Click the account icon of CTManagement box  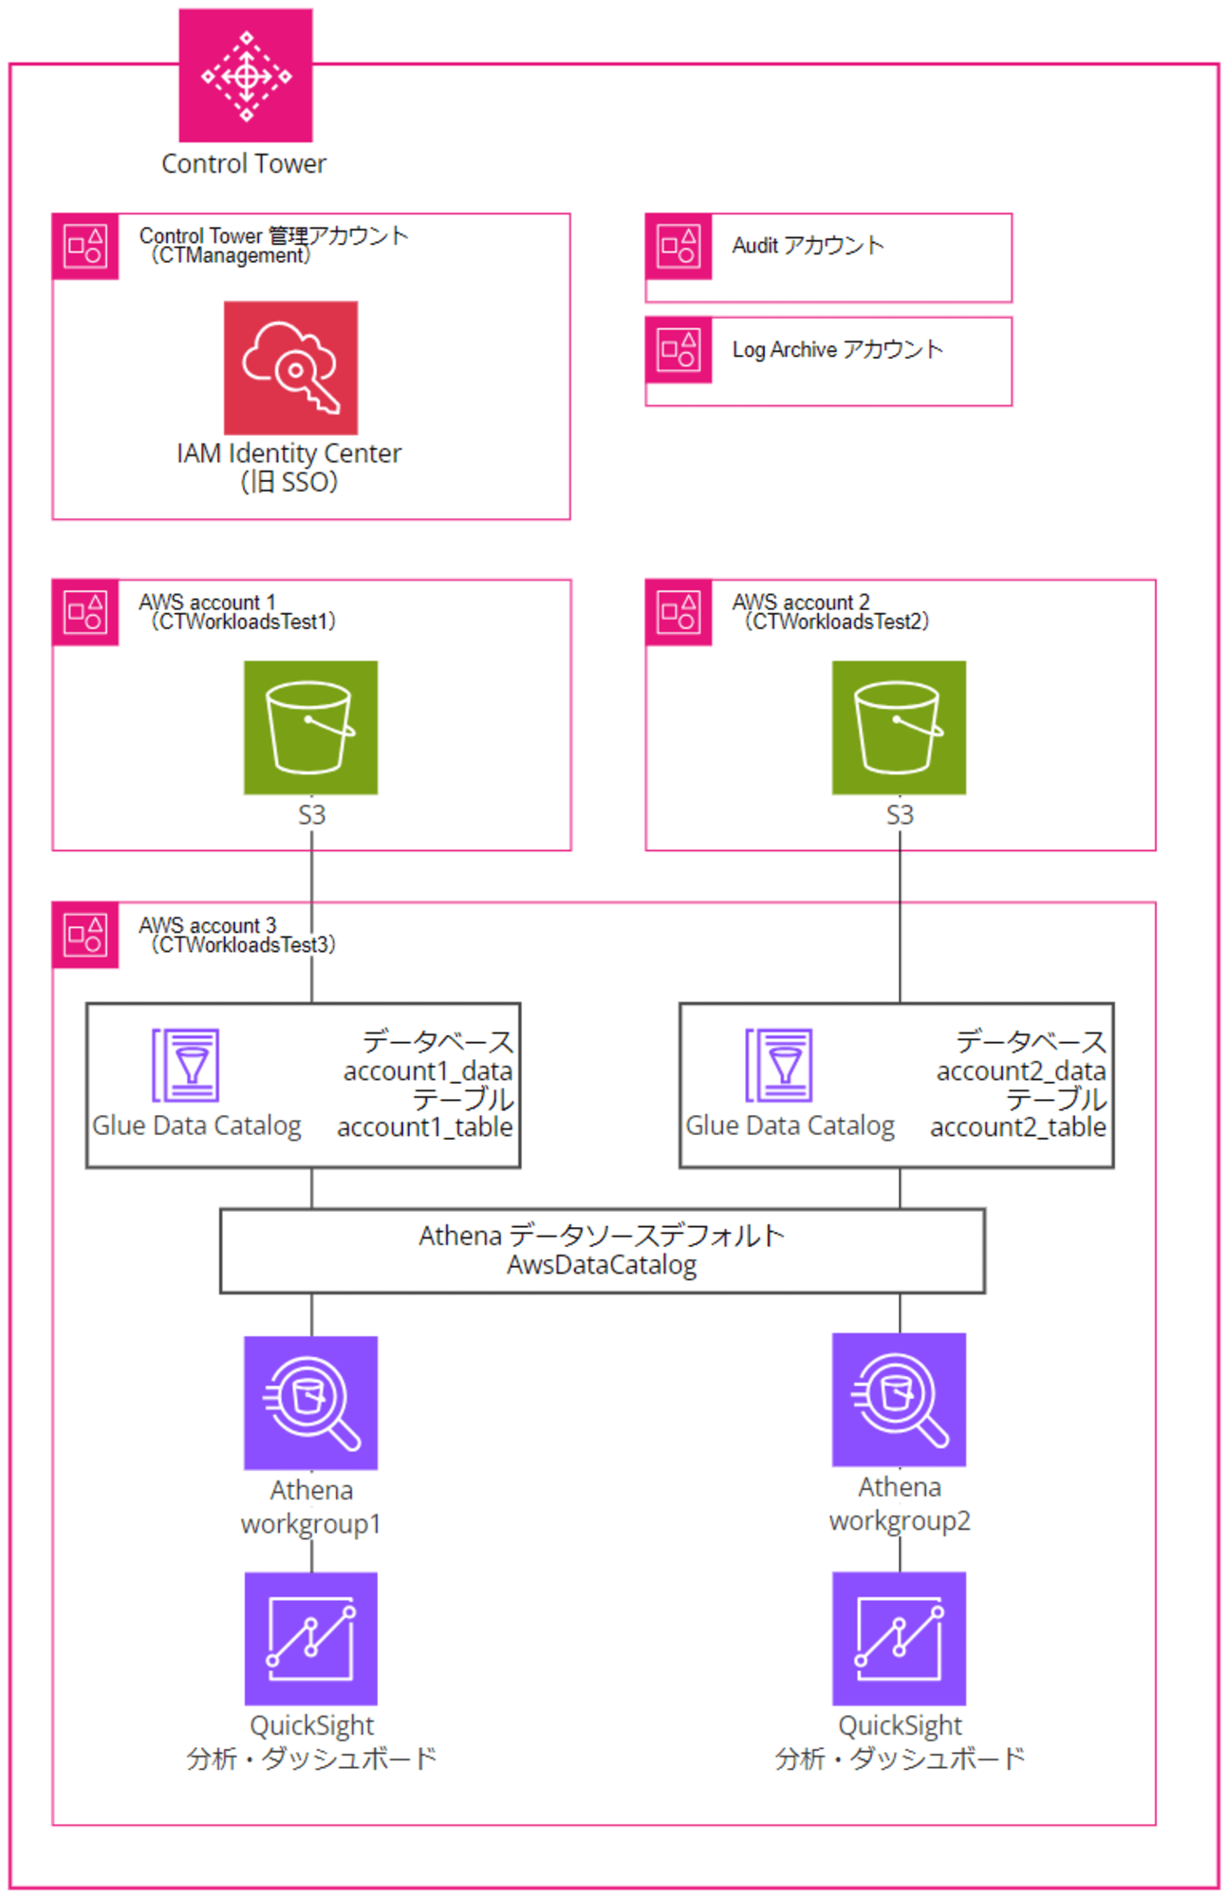click(x=85, y=247)
